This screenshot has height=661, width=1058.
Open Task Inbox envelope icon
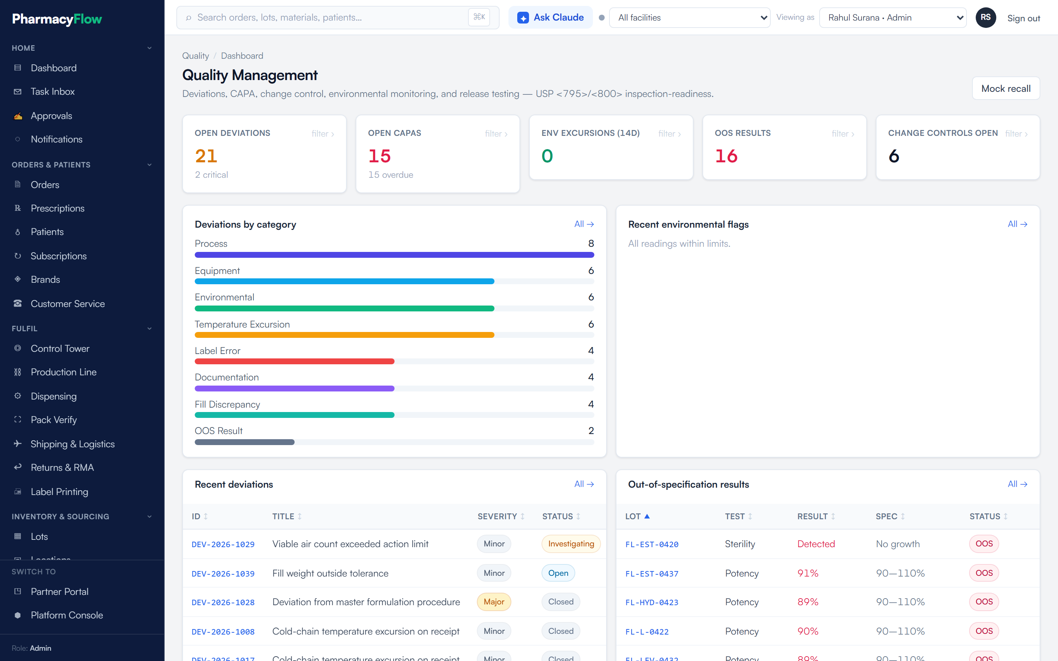pos(18,91)
